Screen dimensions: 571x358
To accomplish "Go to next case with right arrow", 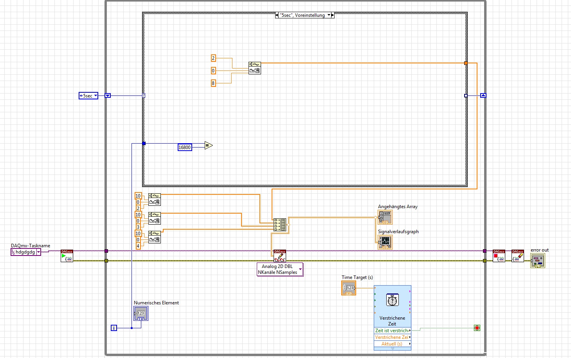I will tap(333, 15).
